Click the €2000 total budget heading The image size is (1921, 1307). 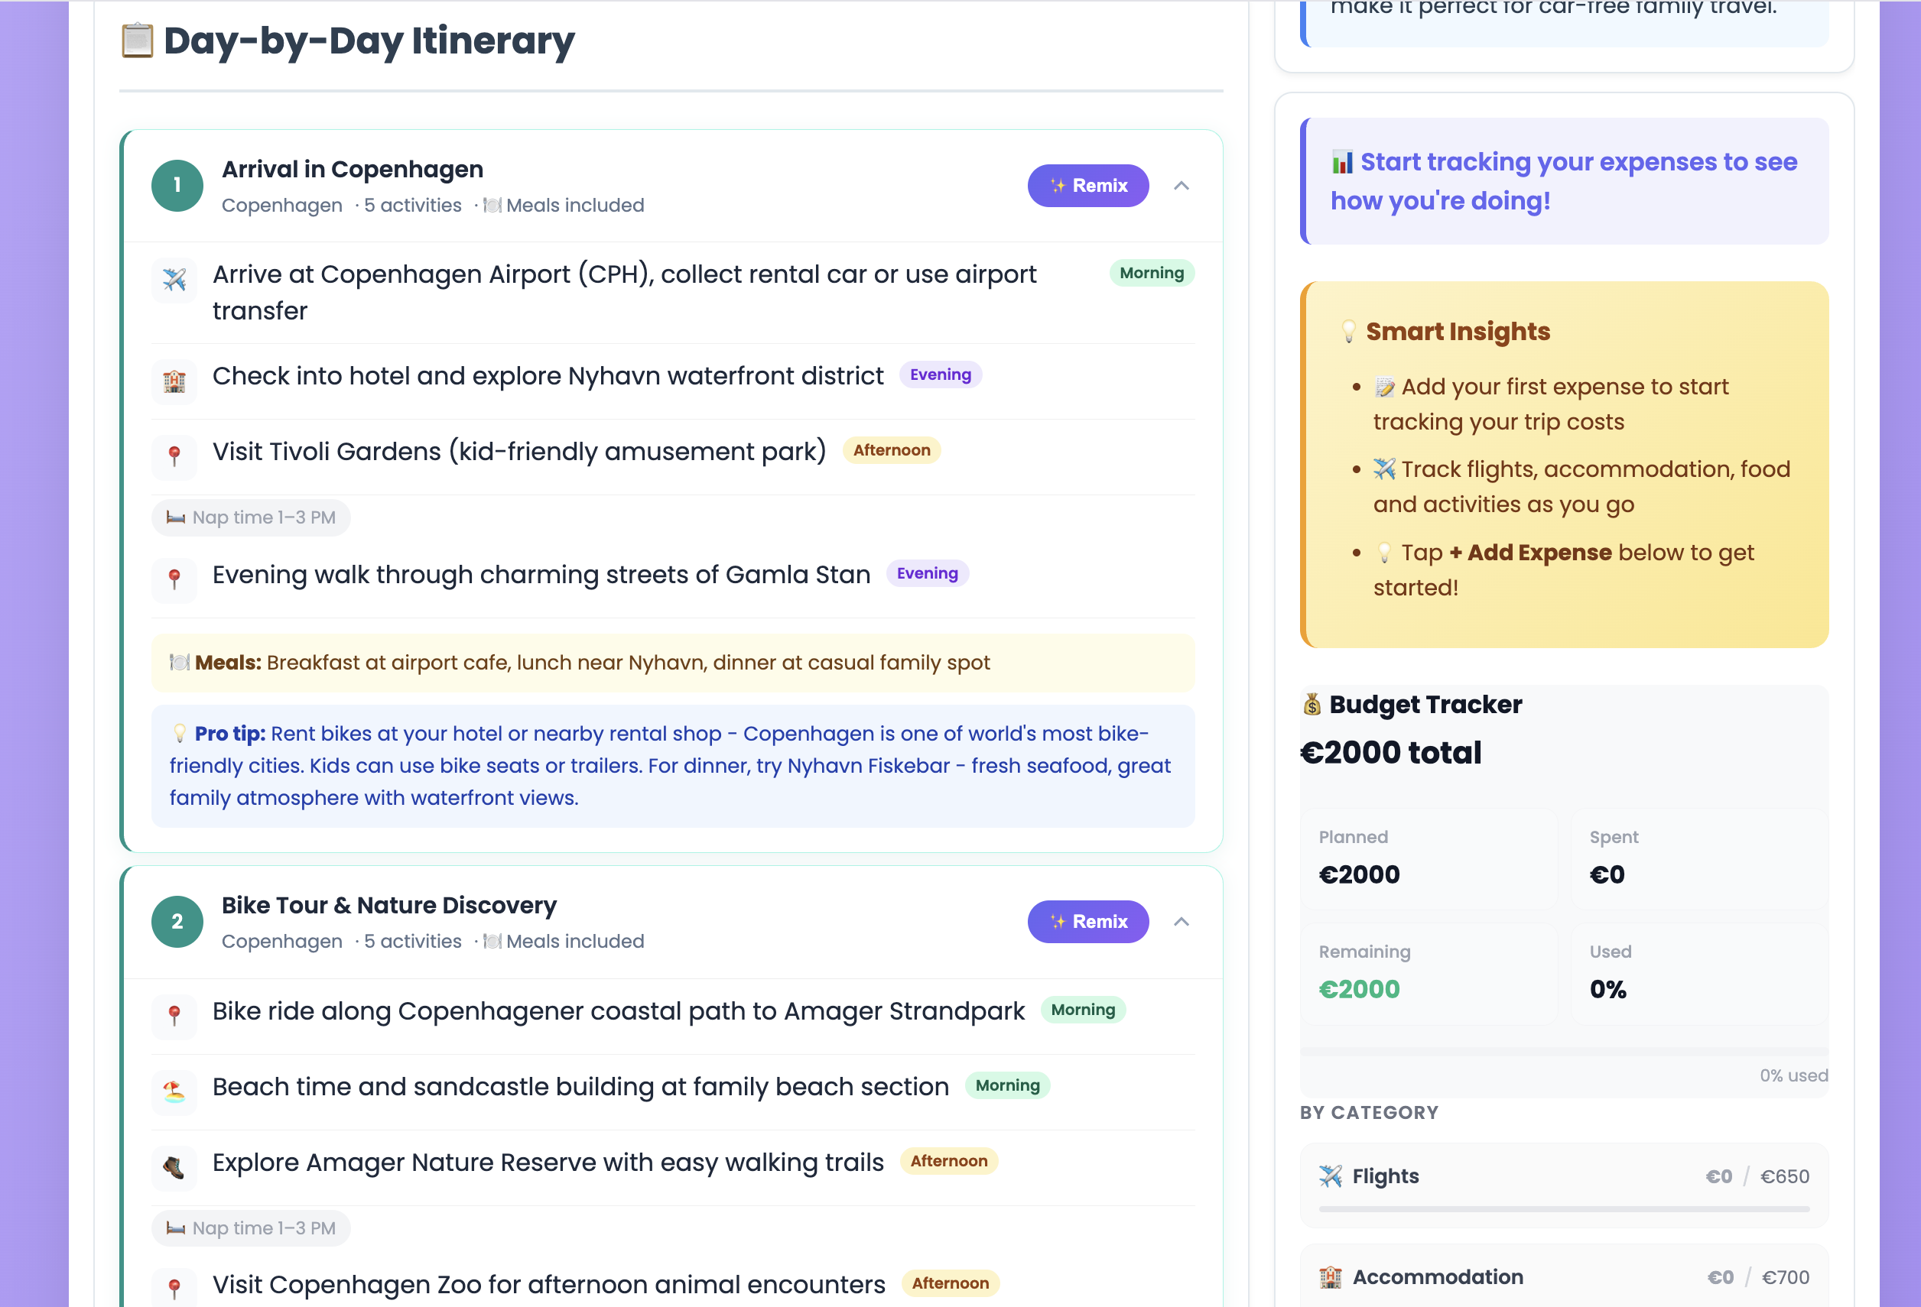(1391, 754)
